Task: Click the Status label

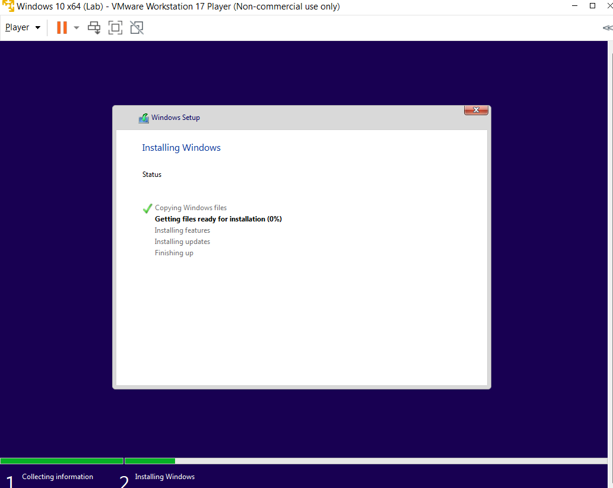Action: tap(152, 175)
